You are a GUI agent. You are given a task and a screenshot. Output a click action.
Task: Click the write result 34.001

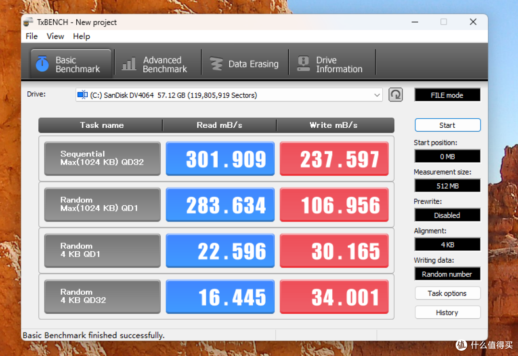[x=334, y=296]
